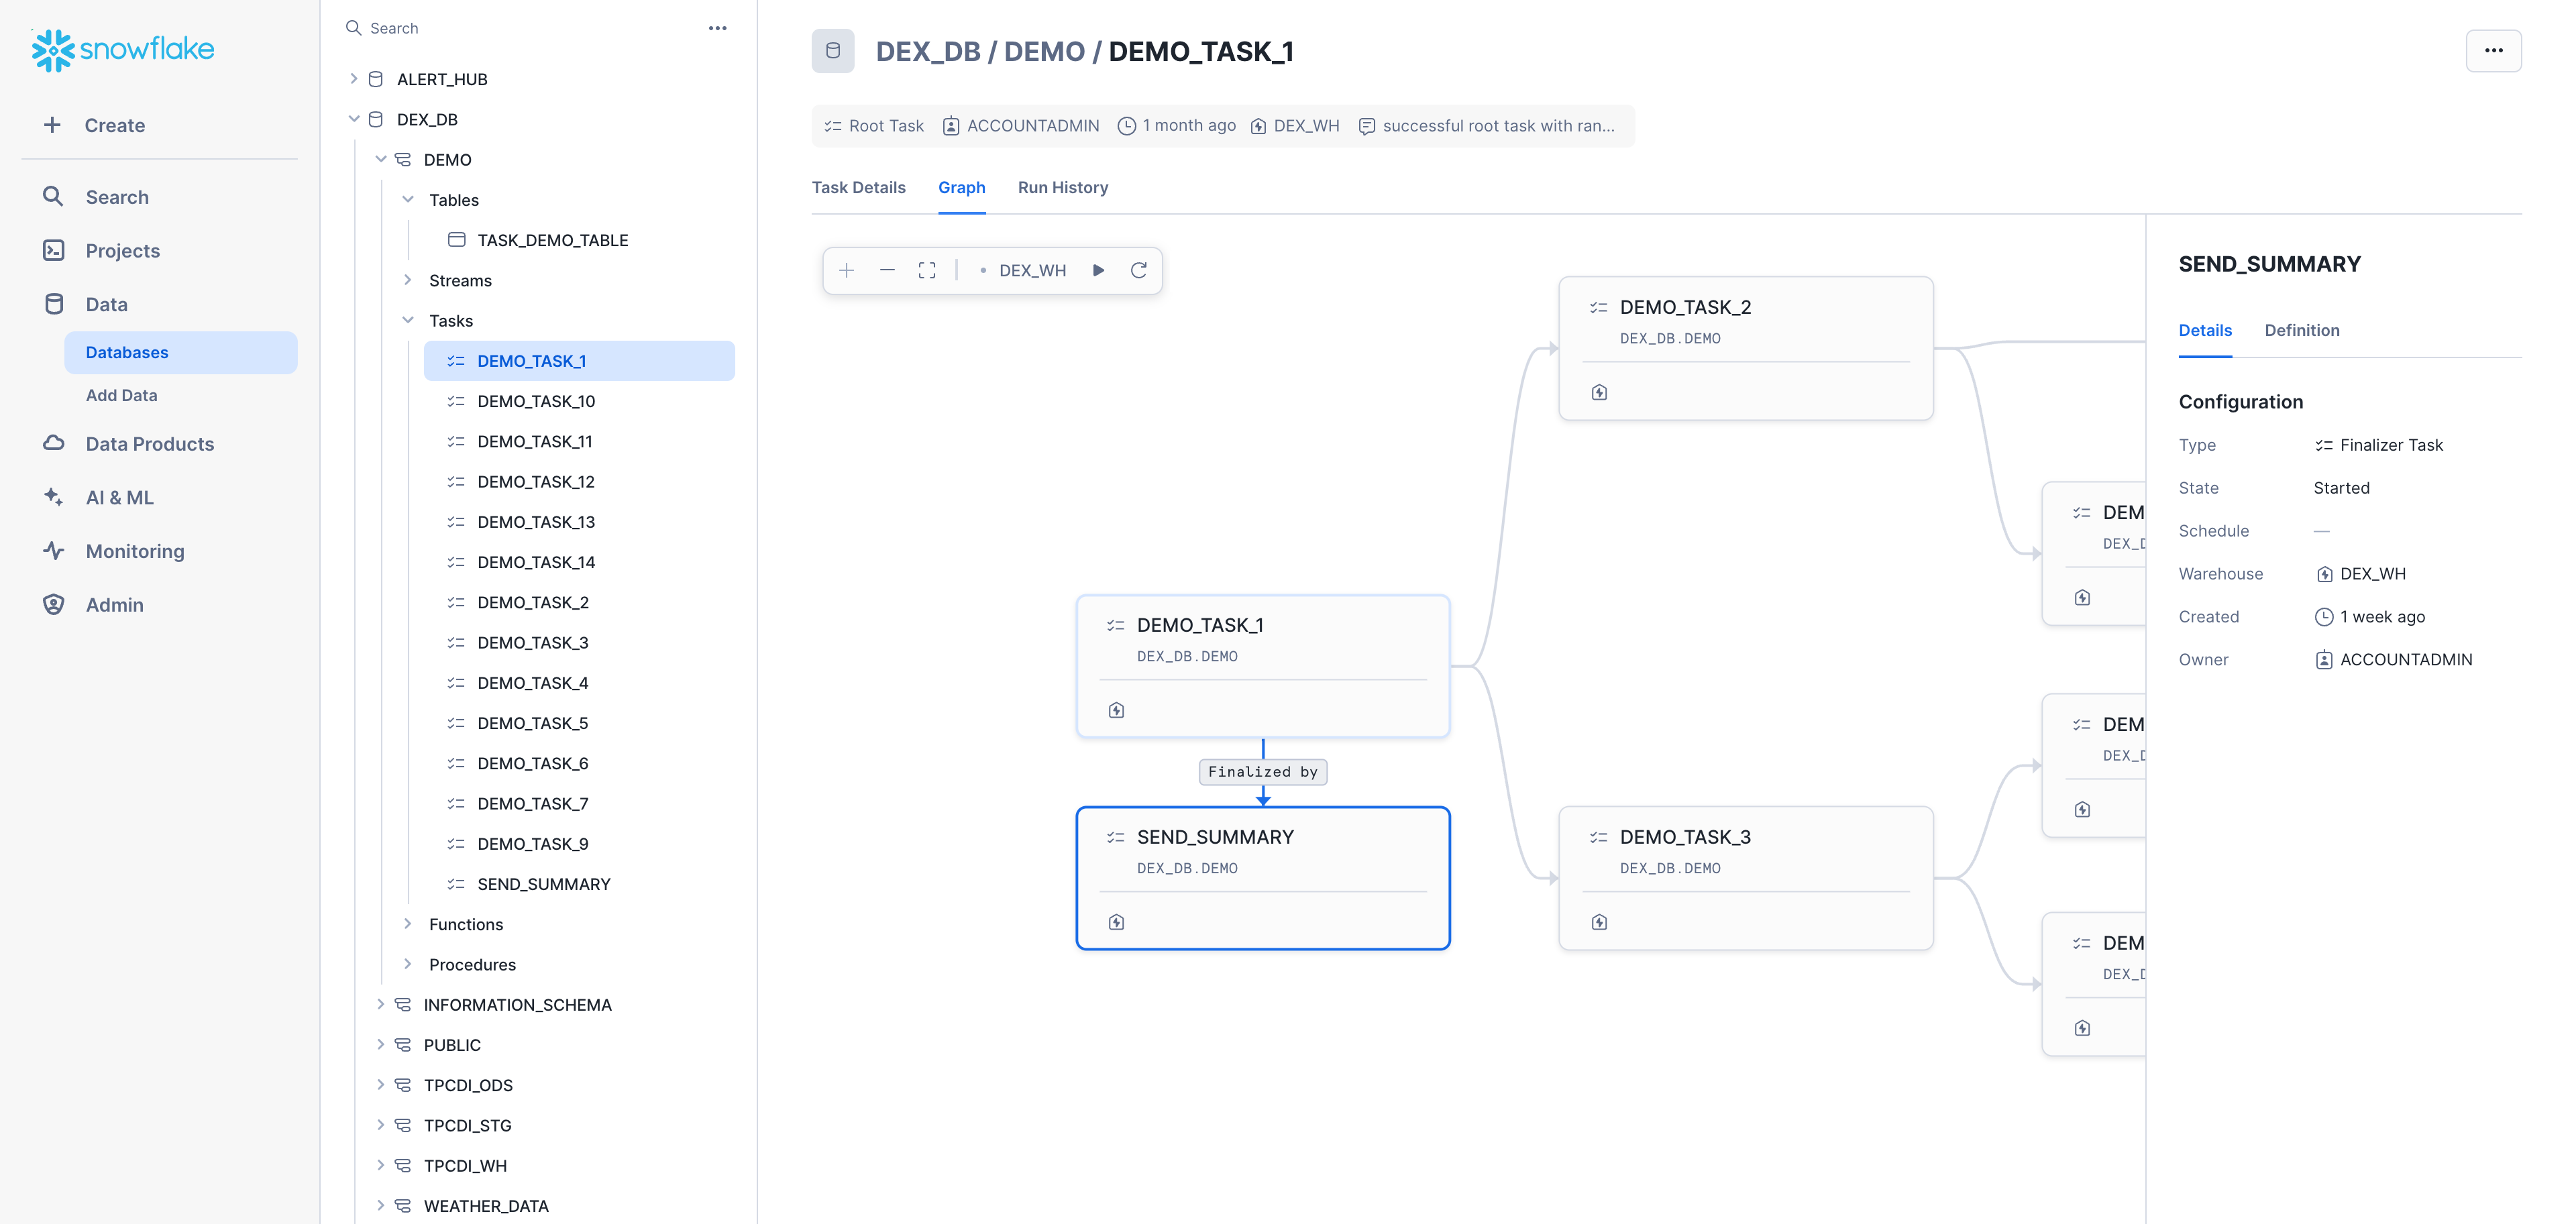Open the AI & ML section
This screenshot has height=1224, width=2576.
pyautogui.click(x=119, y=497)
